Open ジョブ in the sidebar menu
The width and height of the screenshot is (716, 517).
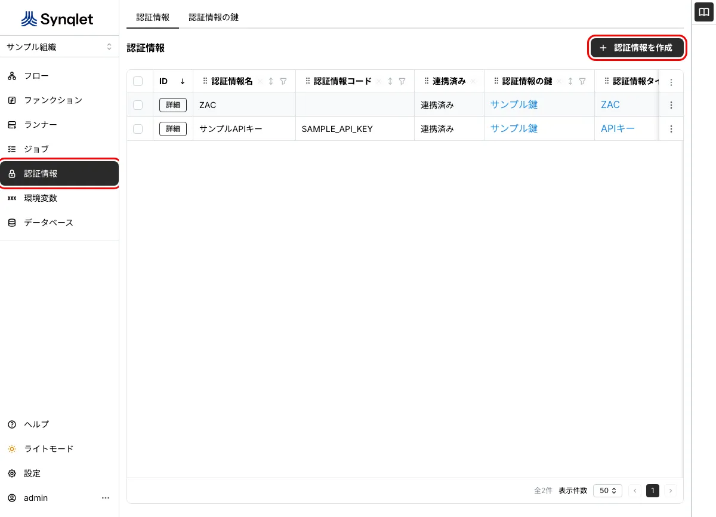coord(59,149)
